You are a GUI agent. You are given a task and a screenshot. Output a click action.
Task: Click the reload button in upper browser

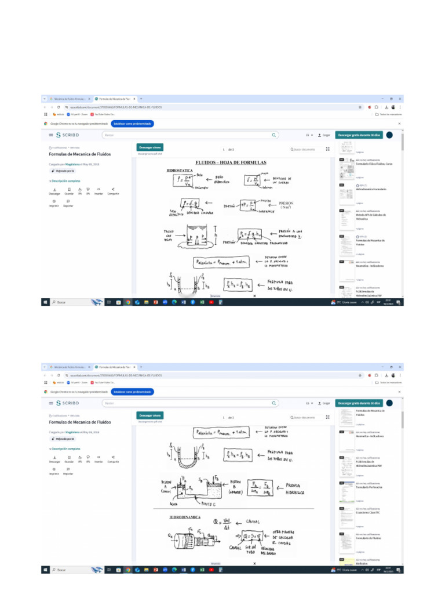pos(59,107)
